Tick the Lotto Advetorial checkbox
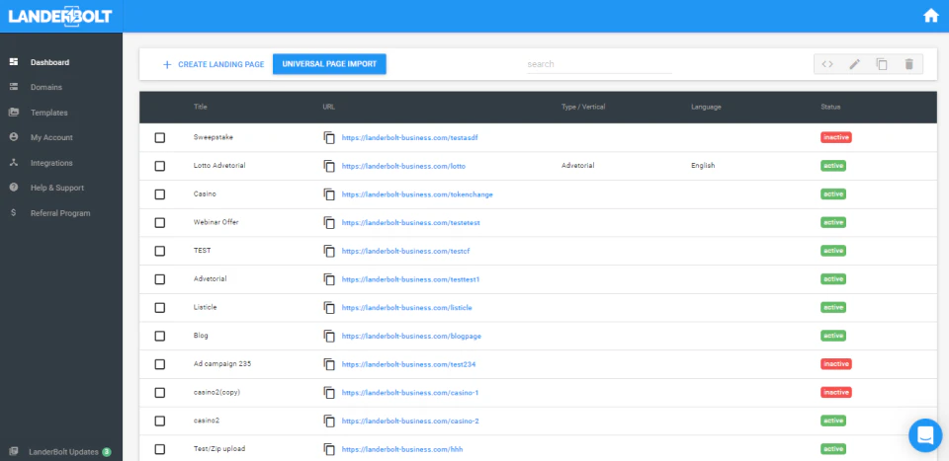This screenshot has height=461, width=949. pyautogui.click(x=160, y=166)
